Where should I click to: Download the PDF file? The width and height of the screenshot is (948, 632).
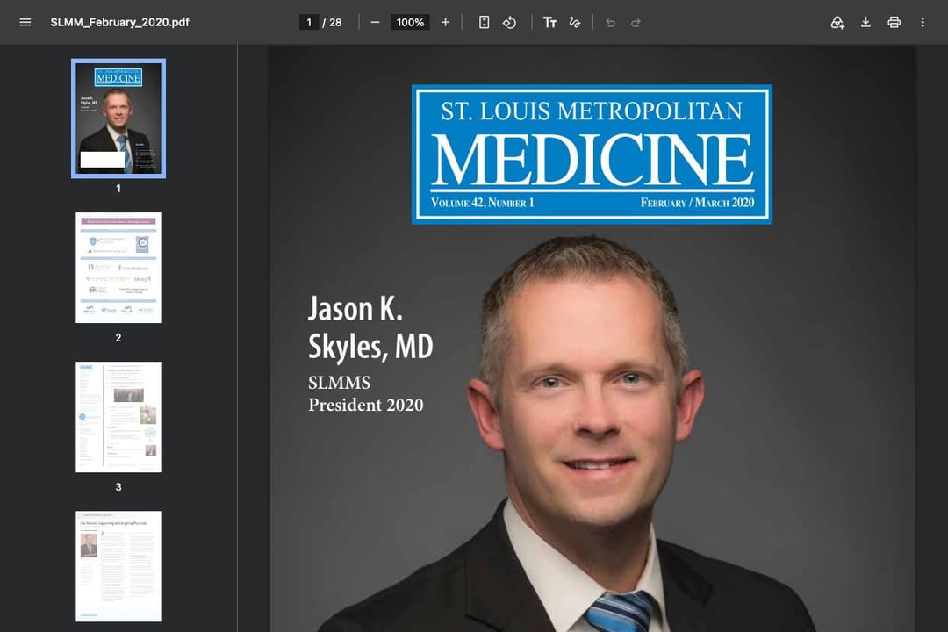tap(865, 22)
